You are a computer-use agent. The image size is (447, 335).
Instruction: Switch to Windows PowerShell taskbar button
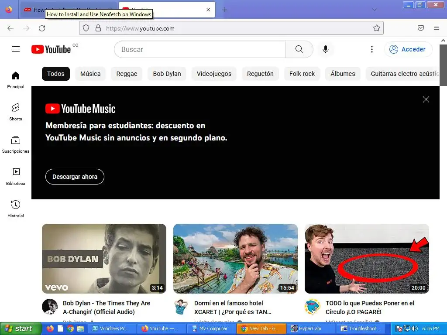[x=112, y=328]
